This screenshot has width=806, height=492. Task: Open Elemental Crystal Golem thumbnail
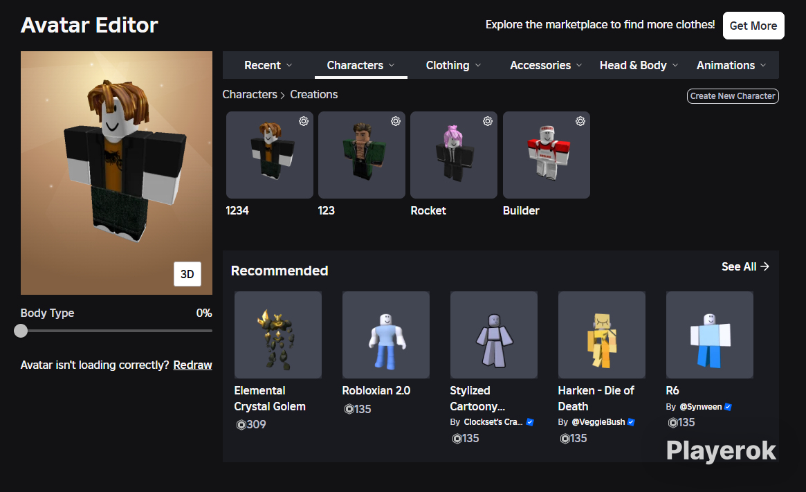point(277,335)
